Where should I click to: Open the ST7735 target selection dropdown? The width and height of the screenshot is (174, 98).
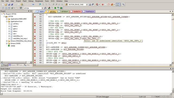(x=42, y=8)
